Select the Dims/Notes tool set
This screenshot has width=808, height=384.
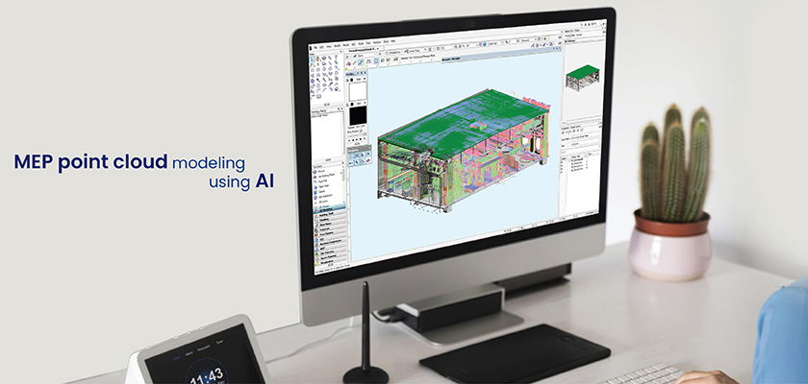click(x=328, y=224)
